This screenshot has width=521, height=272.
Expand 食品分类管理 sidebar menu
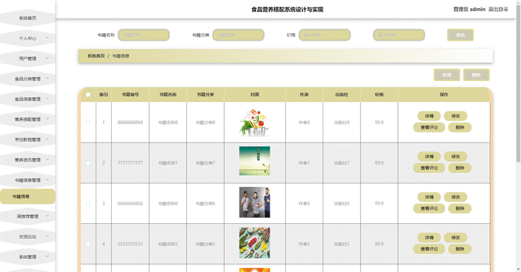[x=27, y=79]
